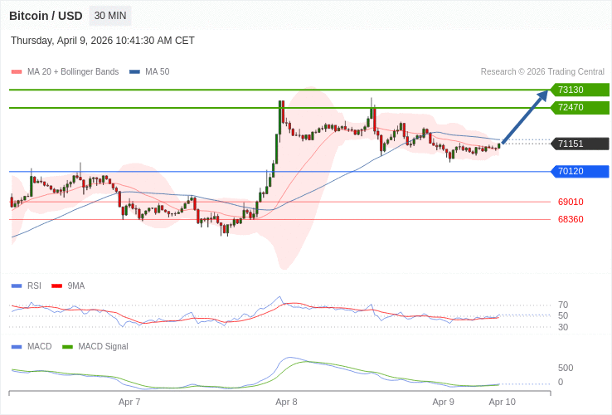The width and height of the screenshot is (612, 415).
Task: Click the RSI 70 axis value
Action: 563,305
